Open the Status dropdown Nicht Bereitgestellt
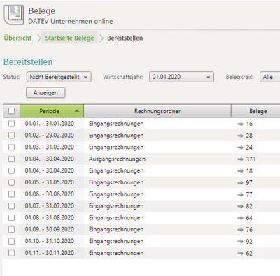Viewport: 280px width, 276px height. click(x=59, y=77)
